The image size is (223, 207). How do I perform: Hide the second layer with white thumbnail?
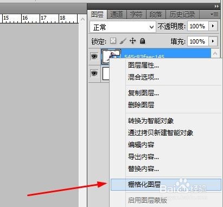pyautogui.click(x=94, y=73)
